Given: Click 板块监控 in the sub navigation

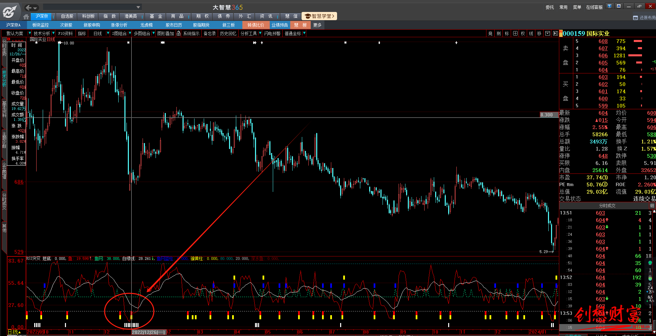Looking at the screenshot, I should (41, 25).
